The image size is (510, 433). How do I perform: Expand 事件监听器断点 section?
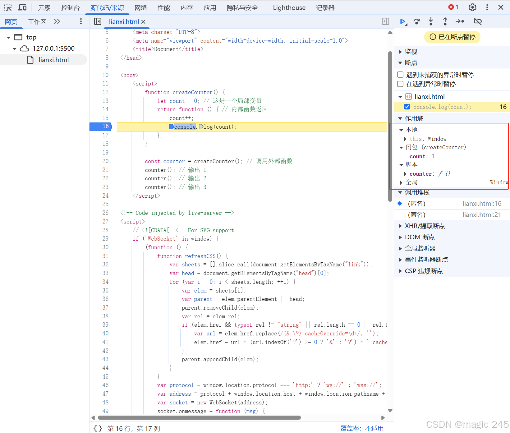(400, 260)
